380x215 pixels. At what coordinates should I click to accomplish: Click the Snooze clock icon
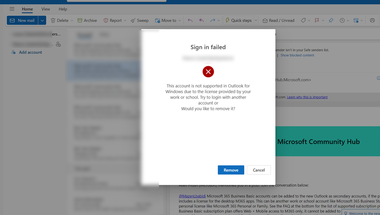tap(342, 21)
